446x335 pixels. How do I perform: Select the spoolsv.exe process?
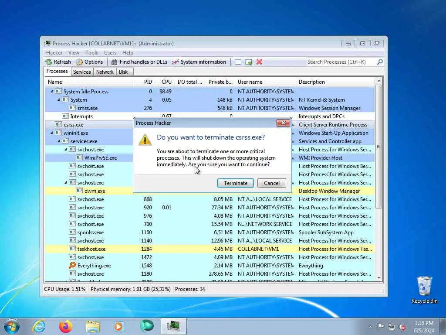[210, 232]
